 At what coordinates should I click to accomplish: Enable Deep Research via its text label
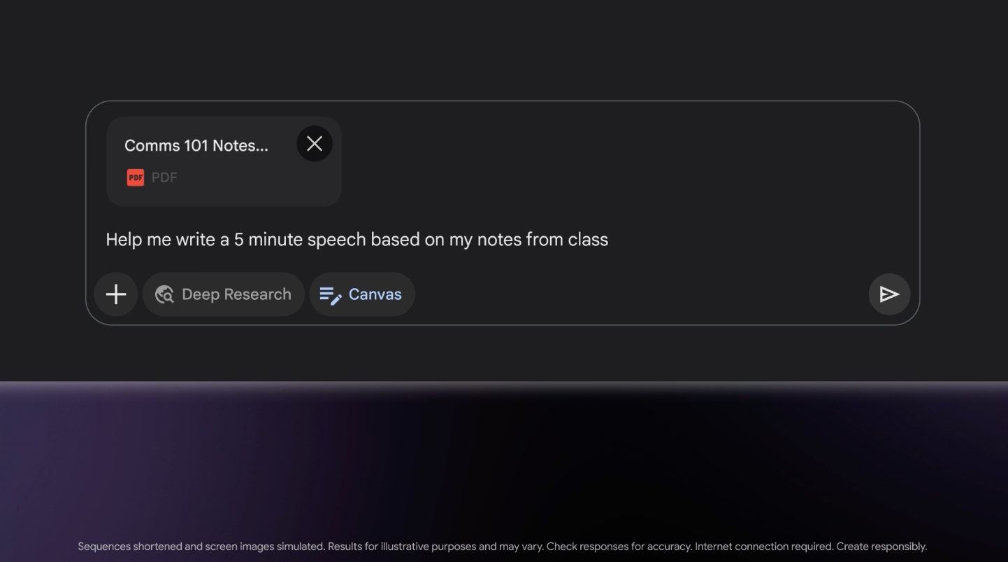(x=236, y=294)
